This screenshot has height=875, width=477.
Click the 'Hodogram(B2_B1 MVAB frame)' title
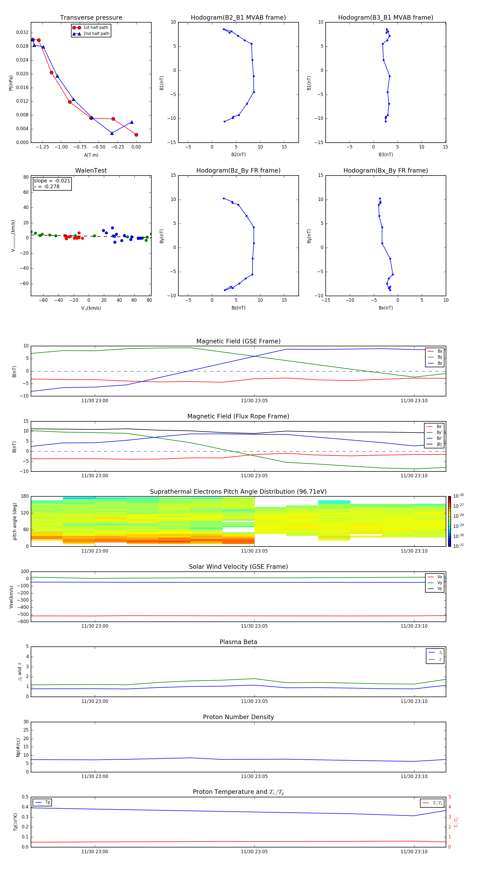pyautogui.click(x=238, y=18)
